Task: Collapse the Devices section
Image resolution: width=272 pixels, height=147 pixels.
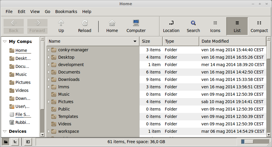Action: pyautogui.click(x=5, y=131)
